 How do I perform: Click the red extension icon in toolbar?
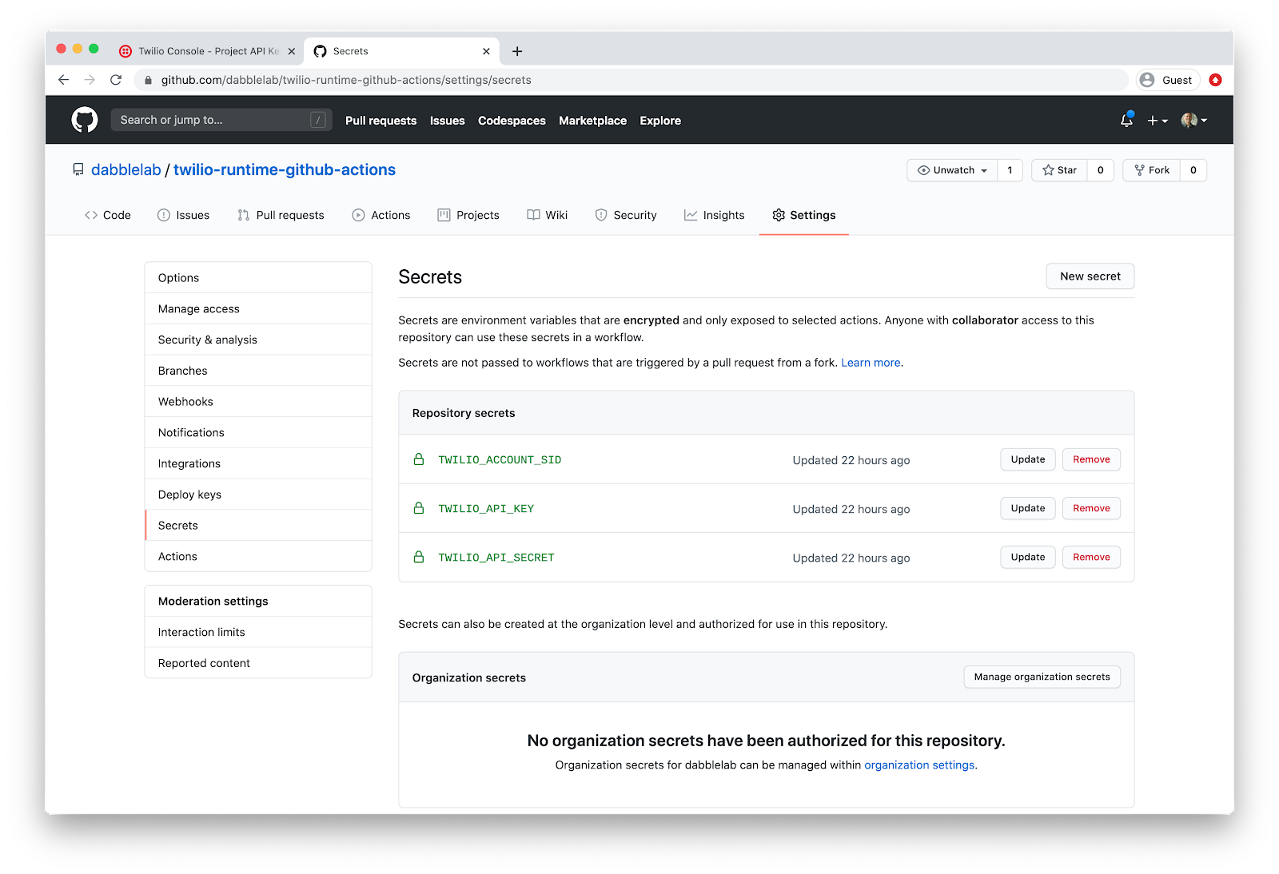coord(1216,80)
